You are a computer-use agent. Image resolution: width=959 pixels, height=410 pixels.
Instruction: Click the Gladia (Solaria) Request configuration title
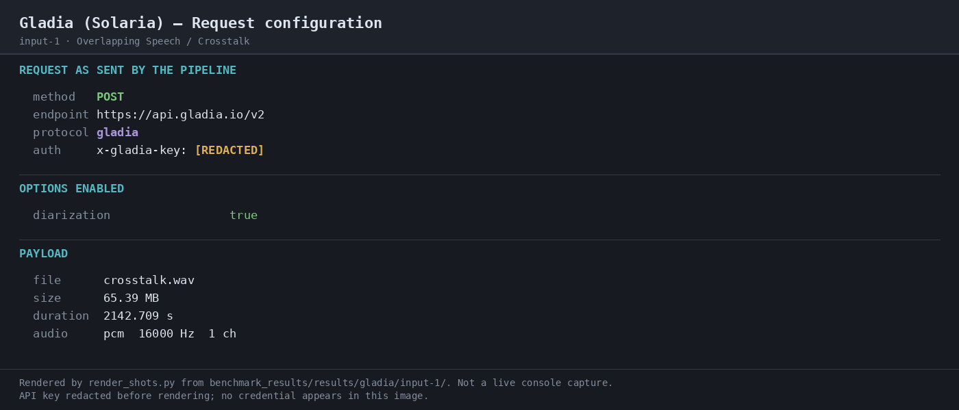pos(201,23)
